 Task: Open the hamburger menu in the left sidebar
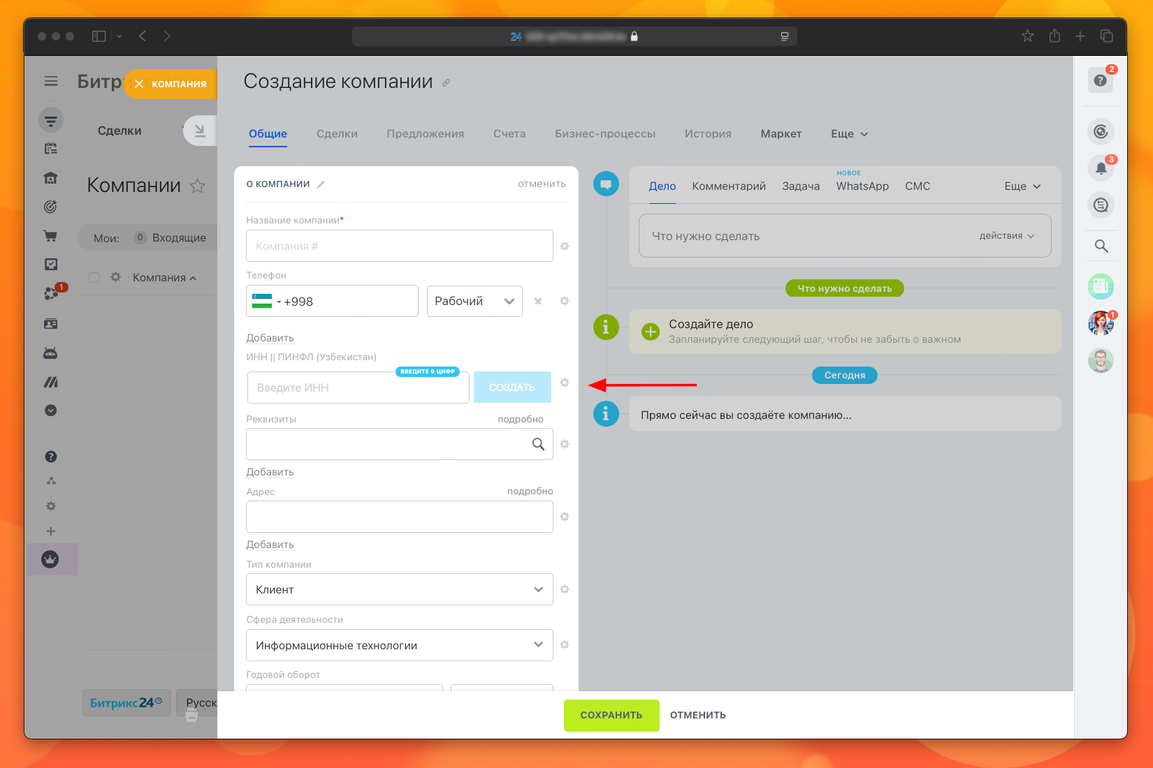coord(51,81)
